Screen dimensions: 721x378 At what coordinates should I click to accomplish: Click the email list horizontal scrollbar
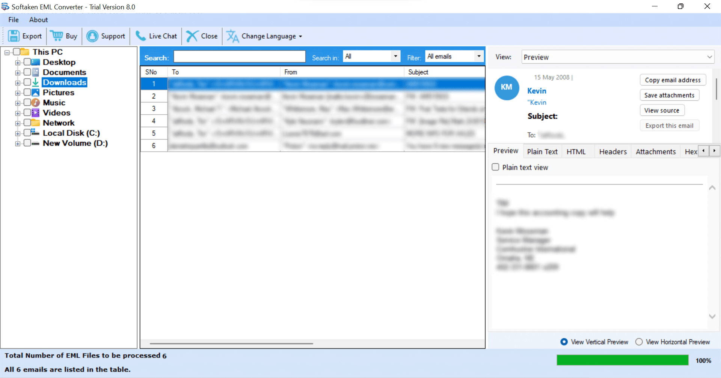pyautogui.click(x=231, y=343)
